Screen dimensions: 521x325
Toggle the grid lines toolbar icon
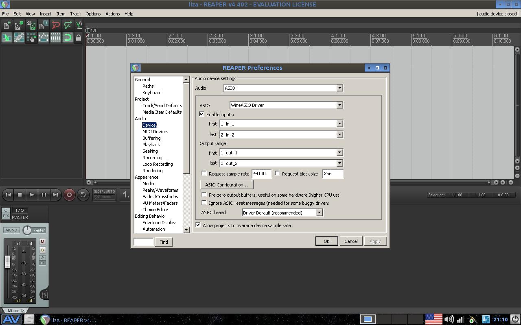(x=55, y=38)
